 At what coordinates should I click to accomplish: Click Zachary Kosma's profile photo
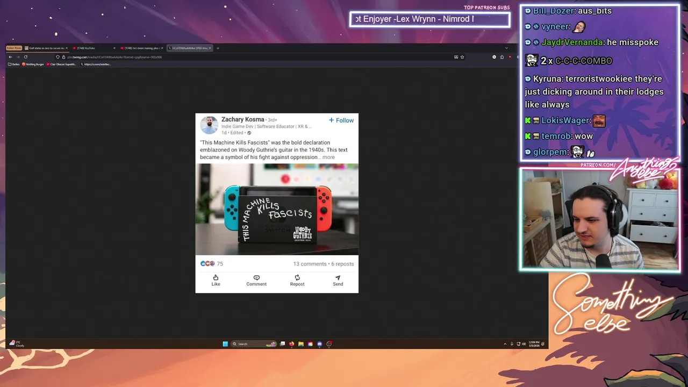[209, 125]
